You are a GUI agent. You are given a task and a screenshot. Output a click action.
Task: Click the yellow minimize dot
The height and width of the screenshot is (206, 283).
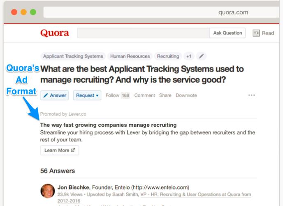(x=23, y=12)
